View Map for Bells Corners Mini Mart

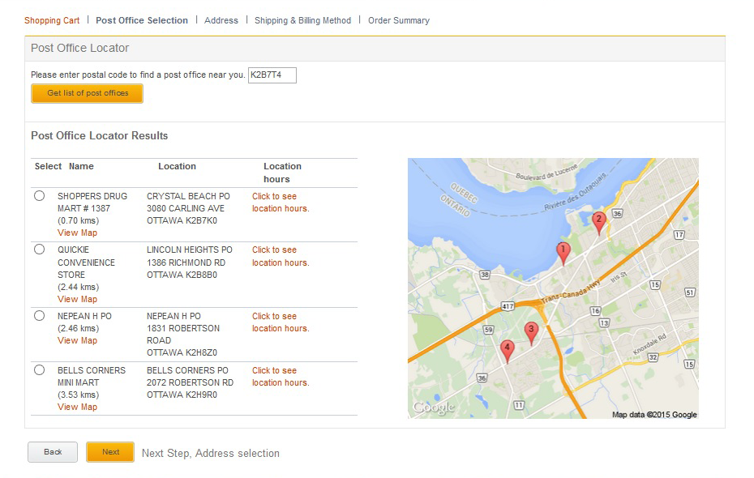77,407
